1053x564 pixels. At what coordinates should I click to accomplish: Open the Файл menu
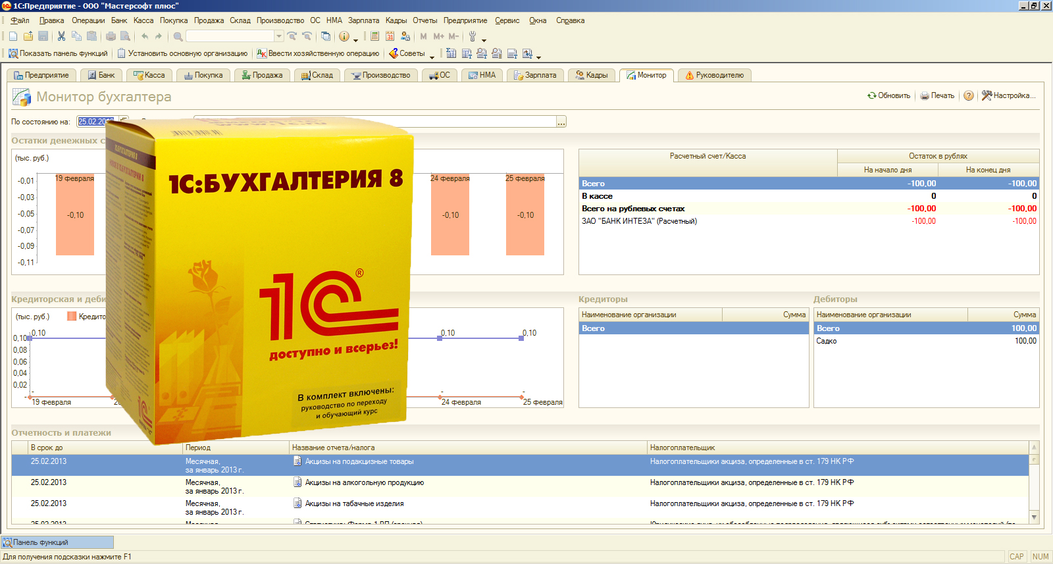click(x=20, y=20)
